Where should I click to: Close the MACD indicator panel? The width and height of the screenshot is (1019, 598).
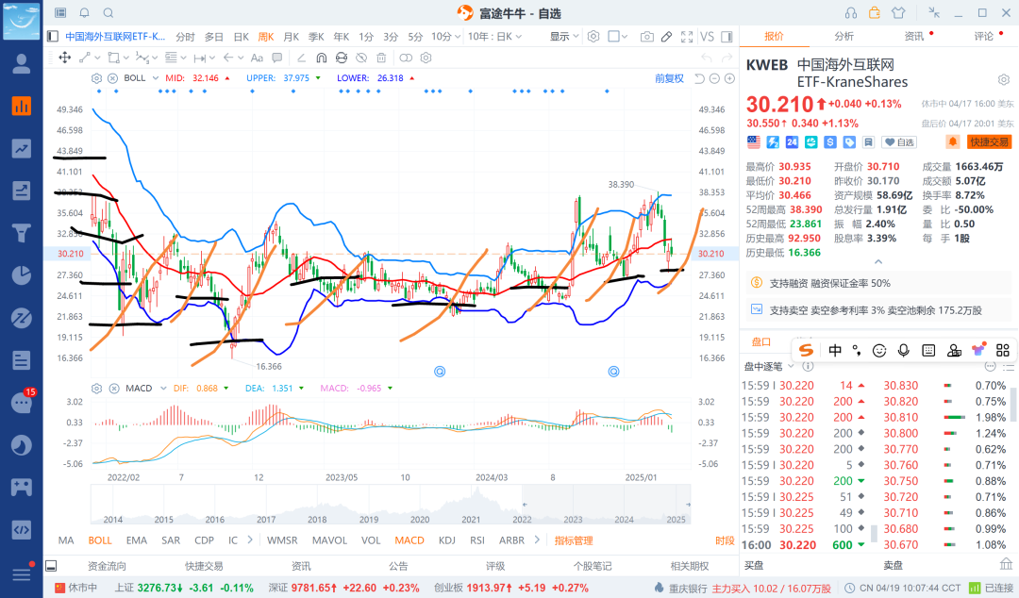coord(112,389)
